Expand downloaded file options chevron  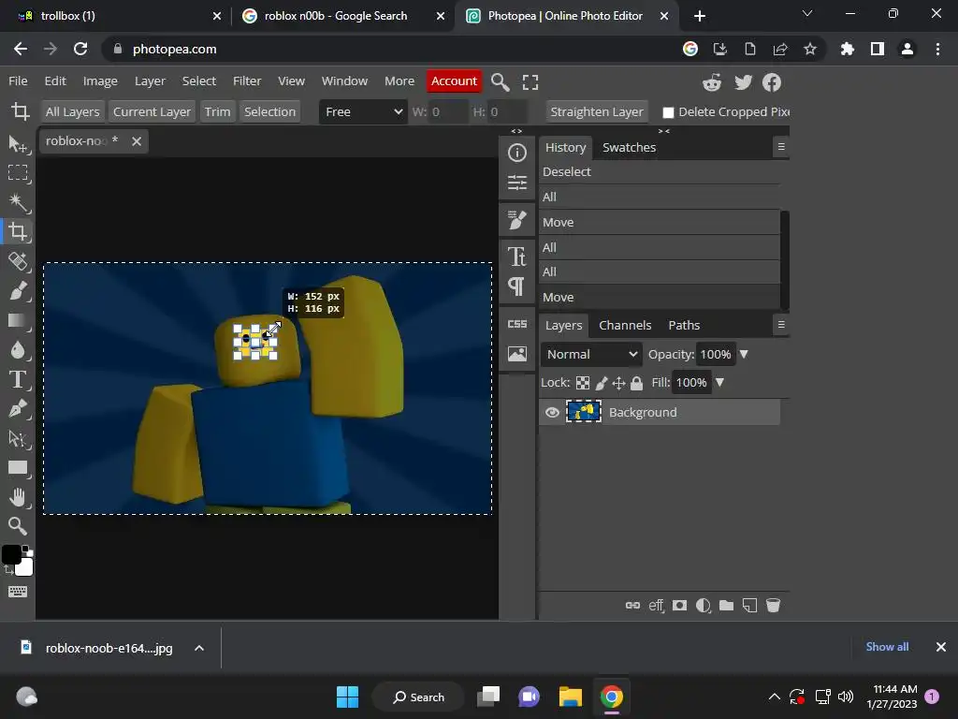click(x=199, y=648)
